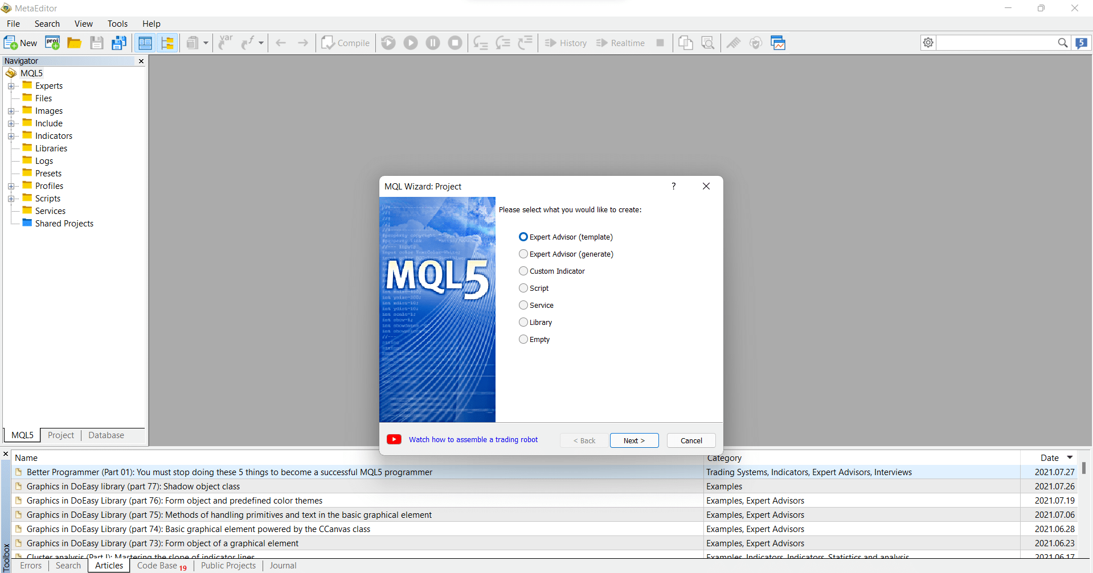This screenshot has height=573, width=1093.
Task: Click the search settings gear icon
Action: pos(928,43)
